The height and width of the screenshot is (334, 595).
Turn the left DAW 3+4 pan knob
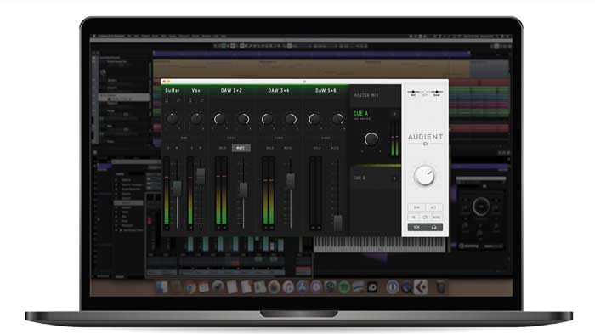[x=267, y=119]
